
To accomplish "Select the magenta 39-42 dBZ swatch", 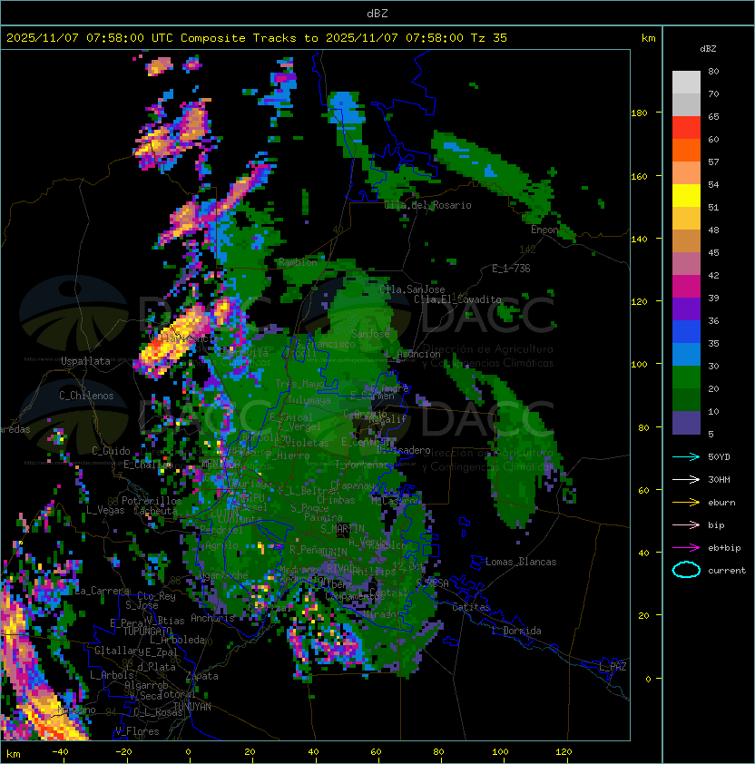I will [x=686, y=287].
